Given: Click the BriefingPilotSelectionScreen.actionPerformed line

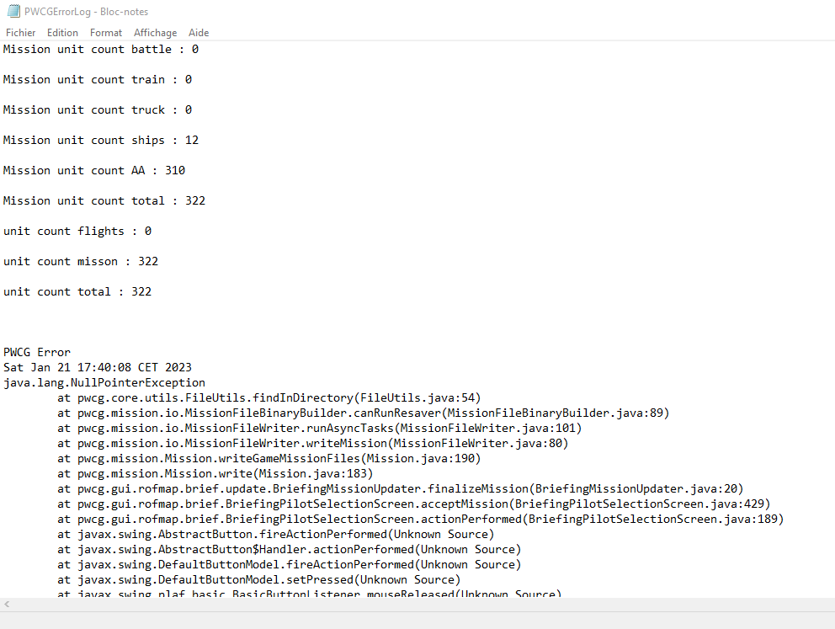Looking at the screenshot, I should click(x=421, y=520).
